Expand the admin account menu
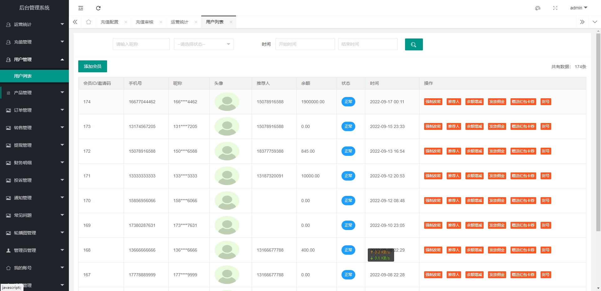Image resolution: width=601 pixels, height=291 pixels. tap(578, 8)
